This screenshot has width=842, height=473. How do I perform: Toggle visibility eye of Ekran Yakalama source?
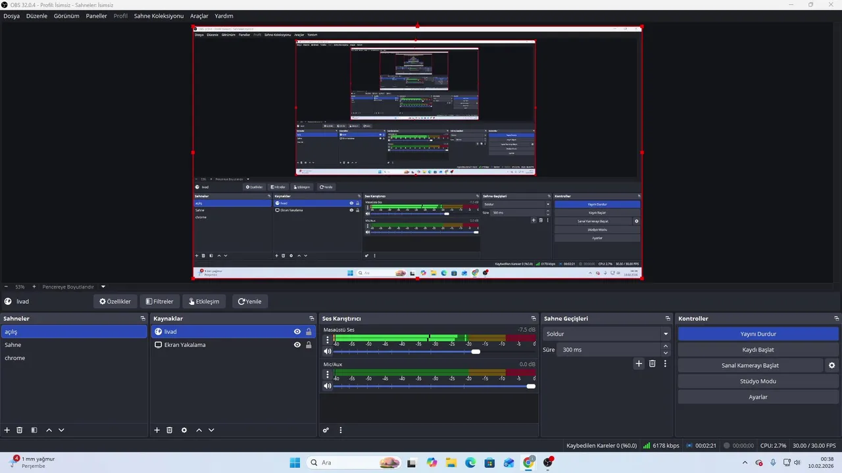coord(297,345)
